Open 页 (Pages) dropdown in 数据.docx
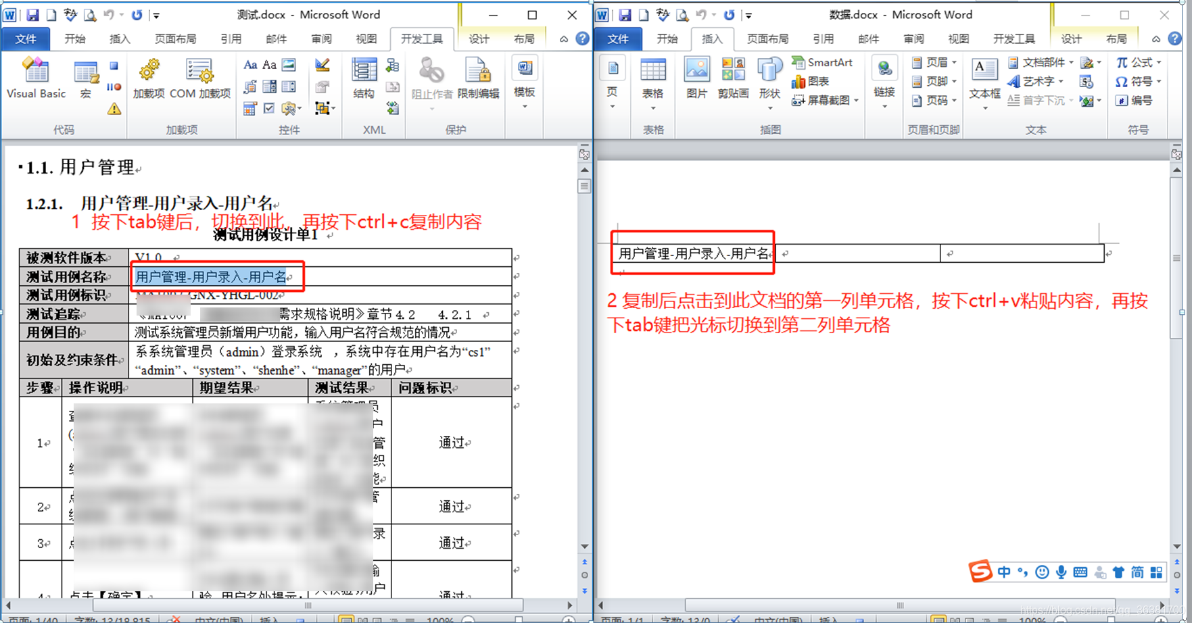Viewport: 1192px width, 623px height. click(x=612, y=84)
